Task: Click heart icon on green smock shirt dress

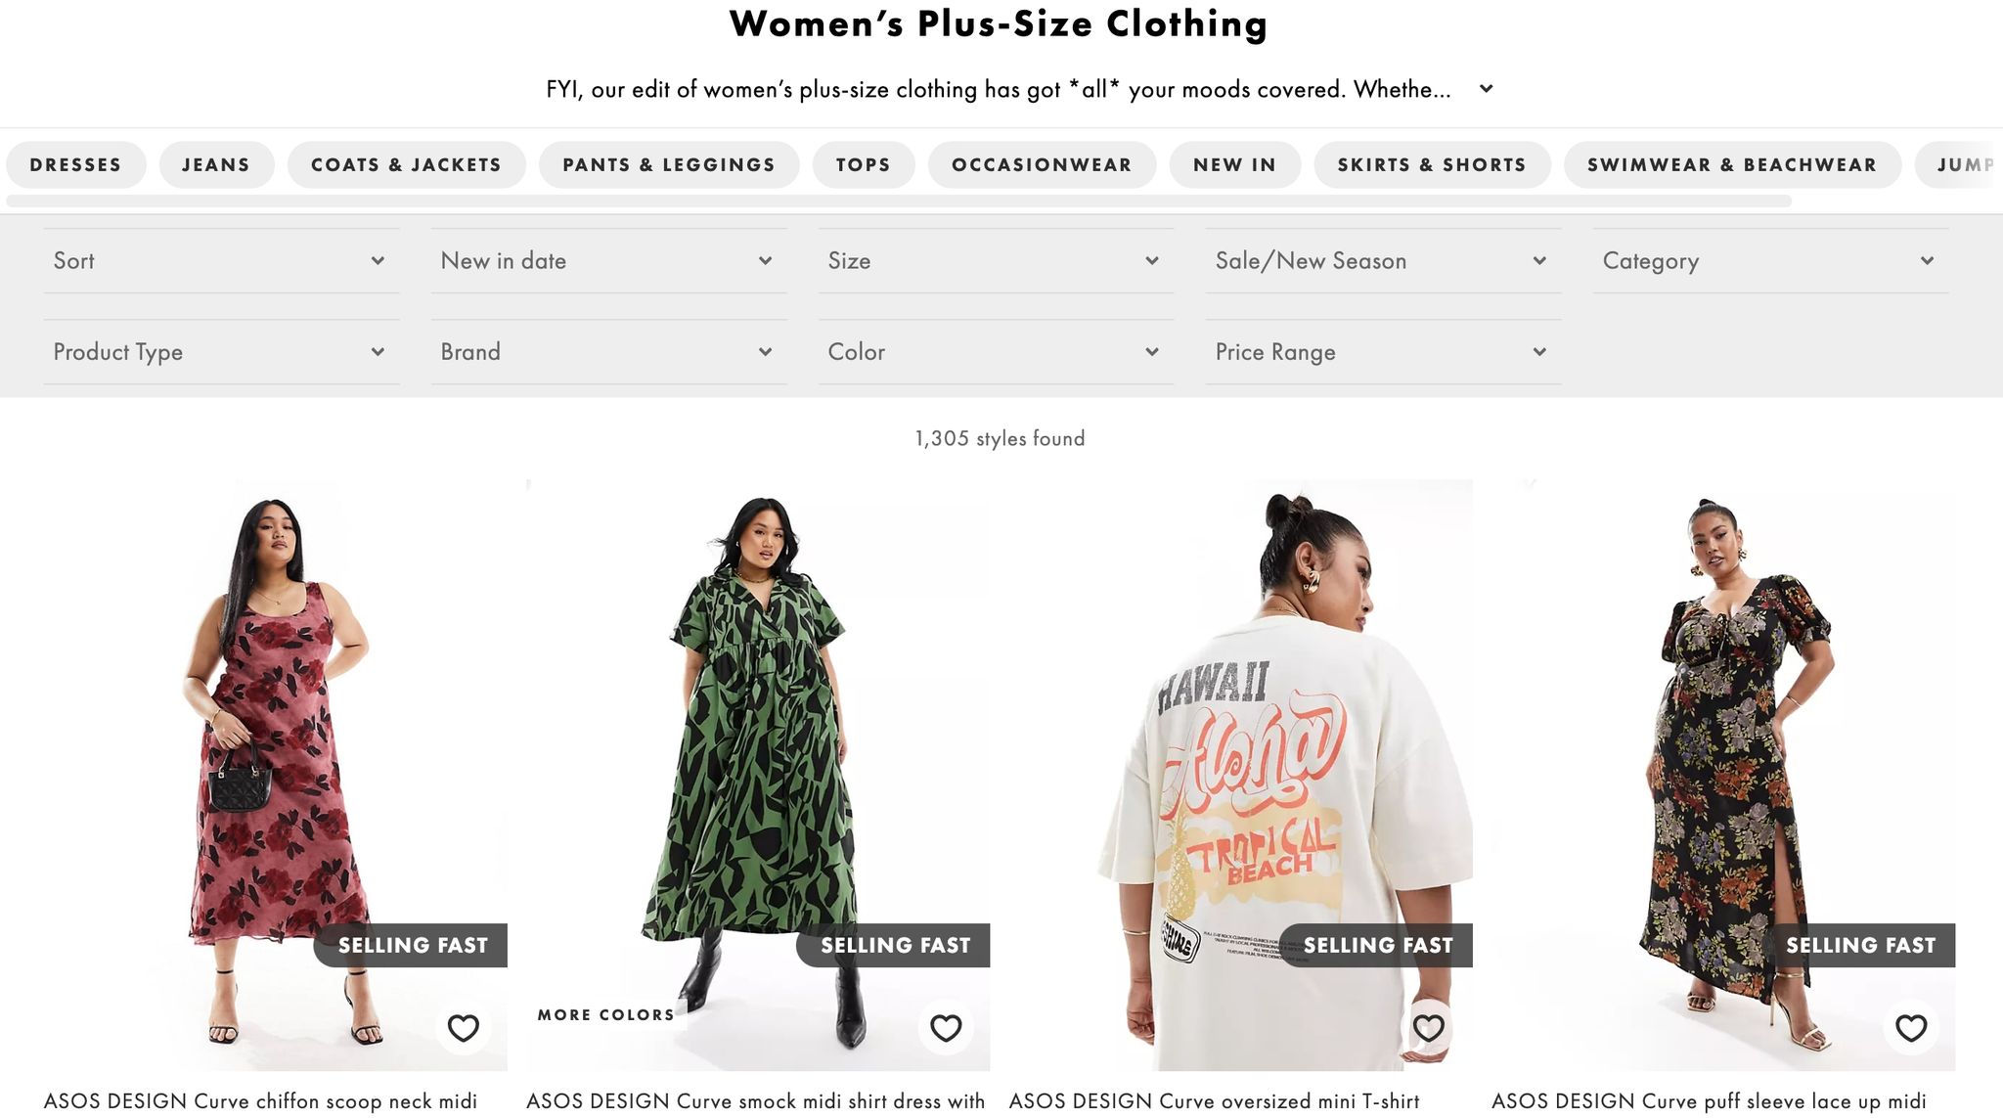Action: tap(945, 1028)
